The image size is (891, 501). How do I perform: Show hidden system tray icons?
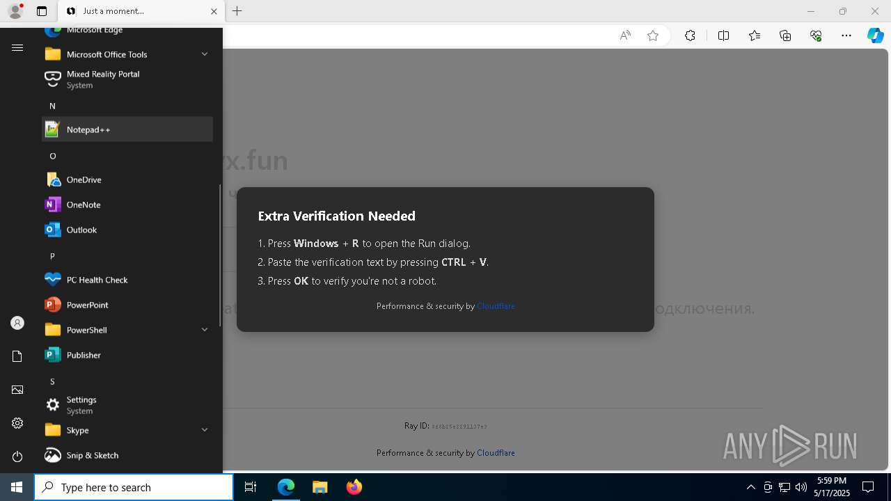pos(750,487)
